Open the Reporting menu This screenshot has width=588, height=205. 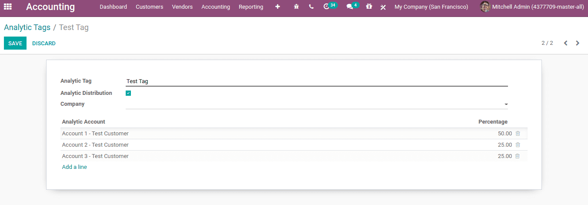click(251, 7)
